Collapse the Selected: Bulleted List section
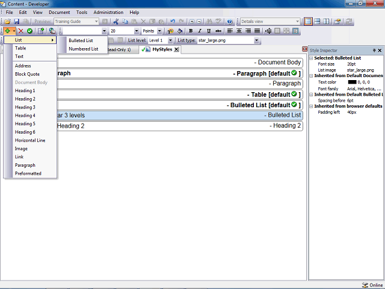Screen dimensions: 385x289 (311, 58)
